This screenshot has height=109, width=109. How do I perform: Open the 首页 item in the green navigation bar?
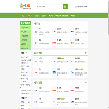coord(23,16)
